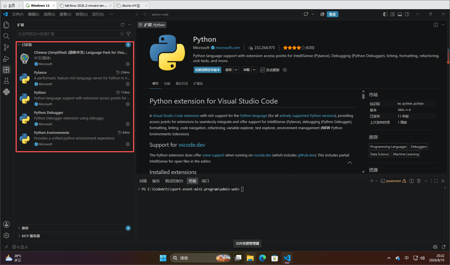Collapse the 已安装 section

pos(19,45)
